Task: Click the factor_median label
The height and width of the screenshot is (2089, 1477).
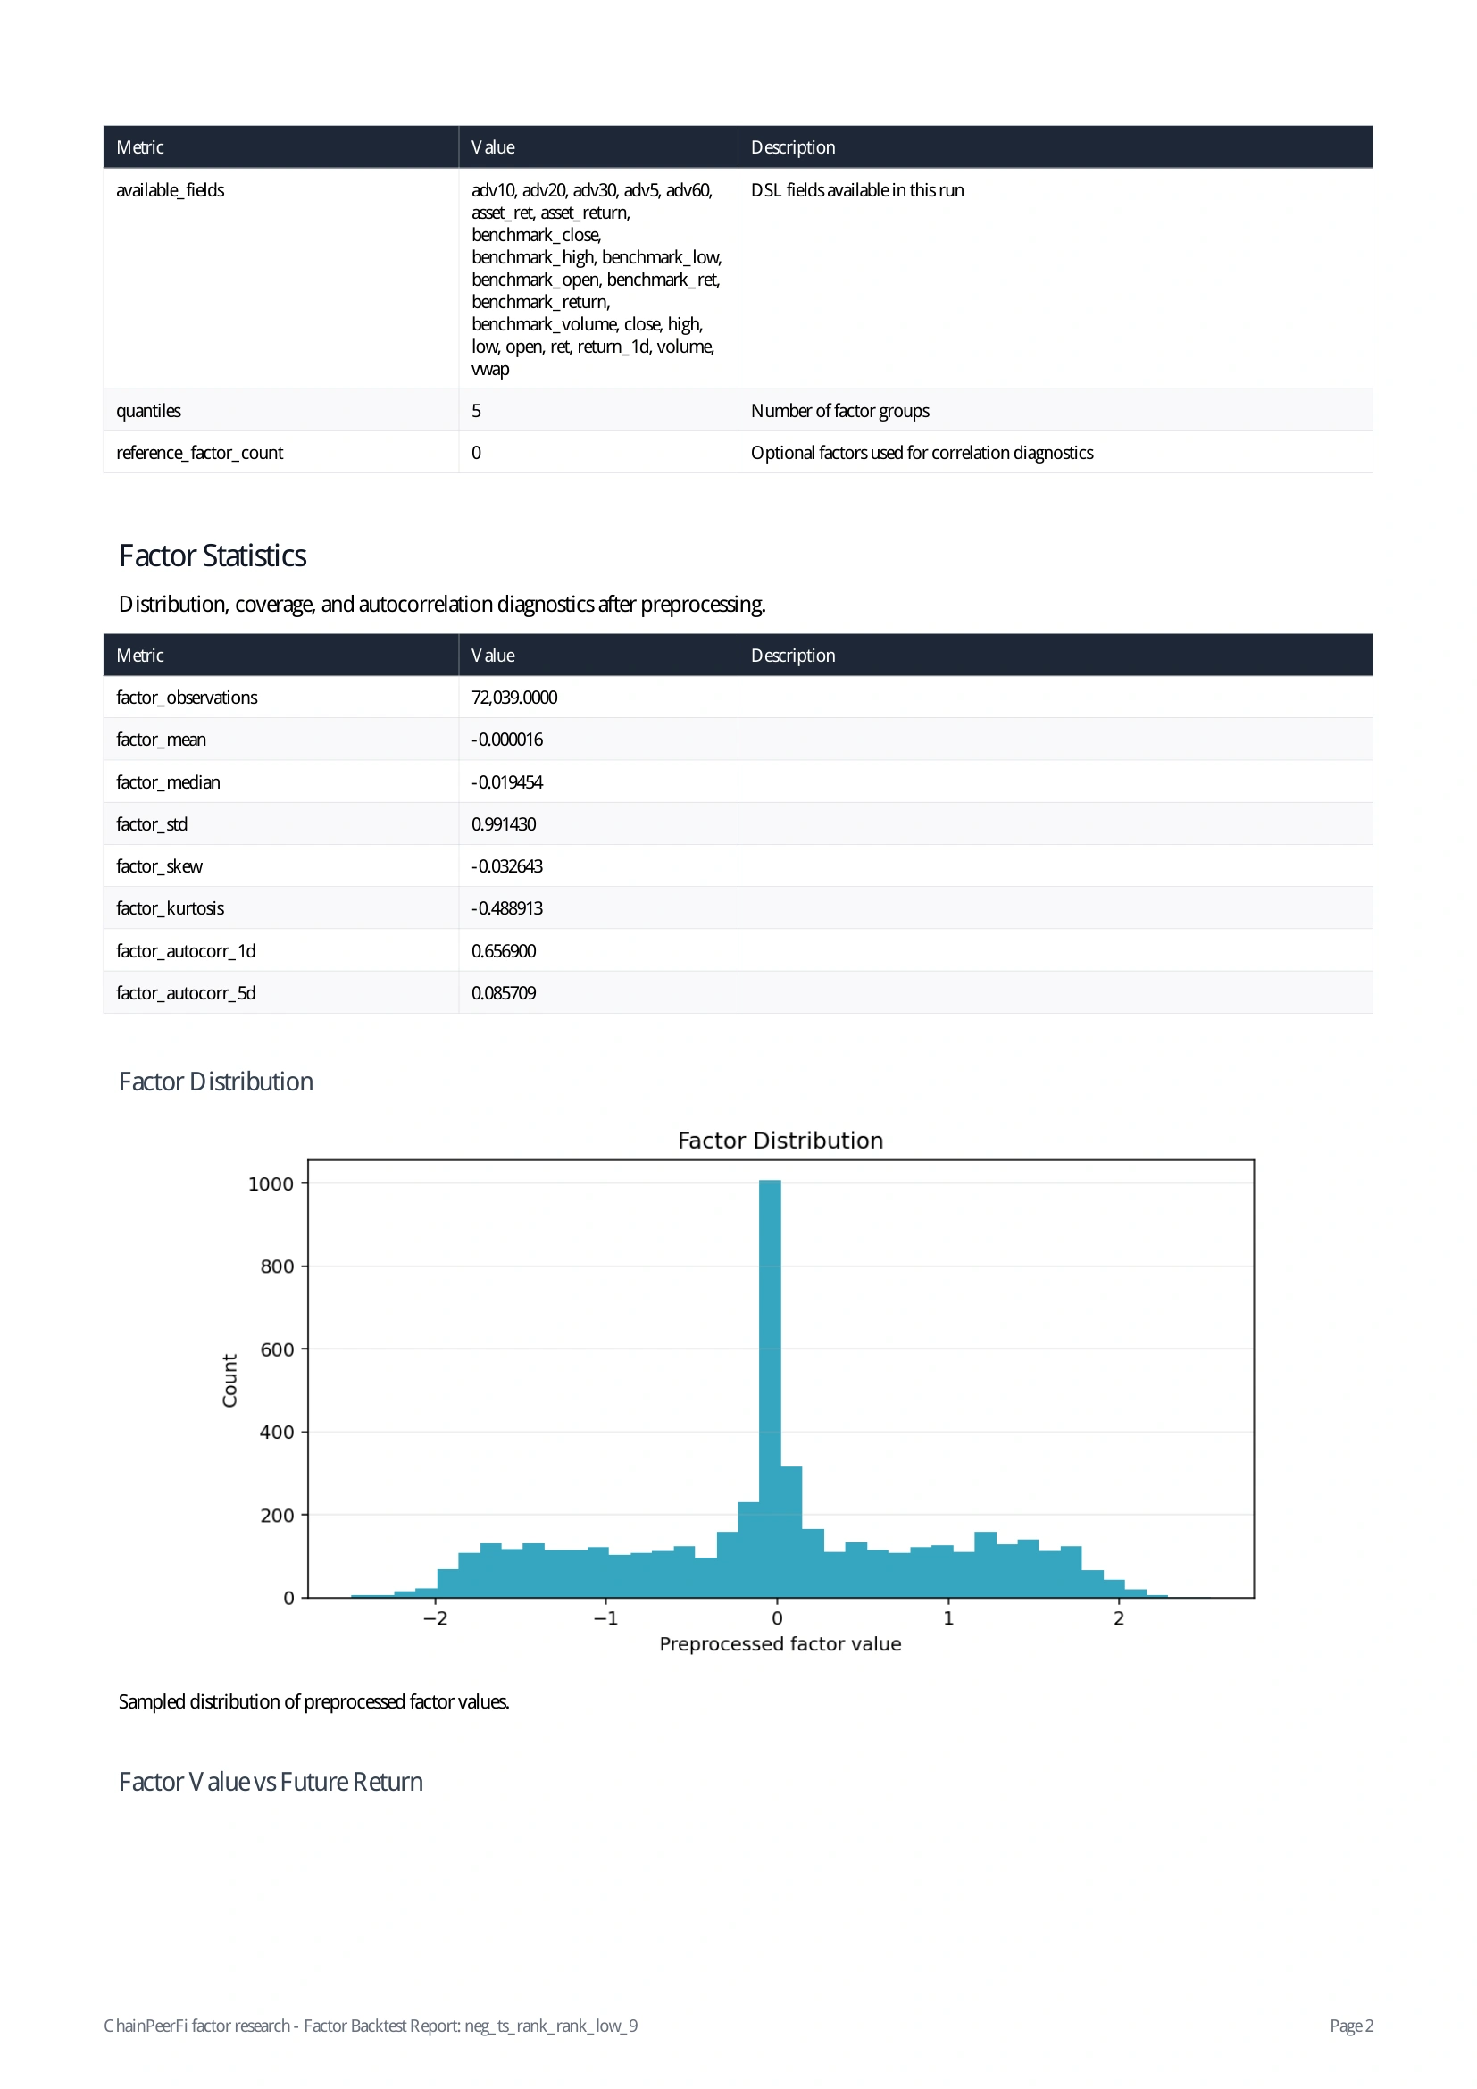Action: coord(167,781)
